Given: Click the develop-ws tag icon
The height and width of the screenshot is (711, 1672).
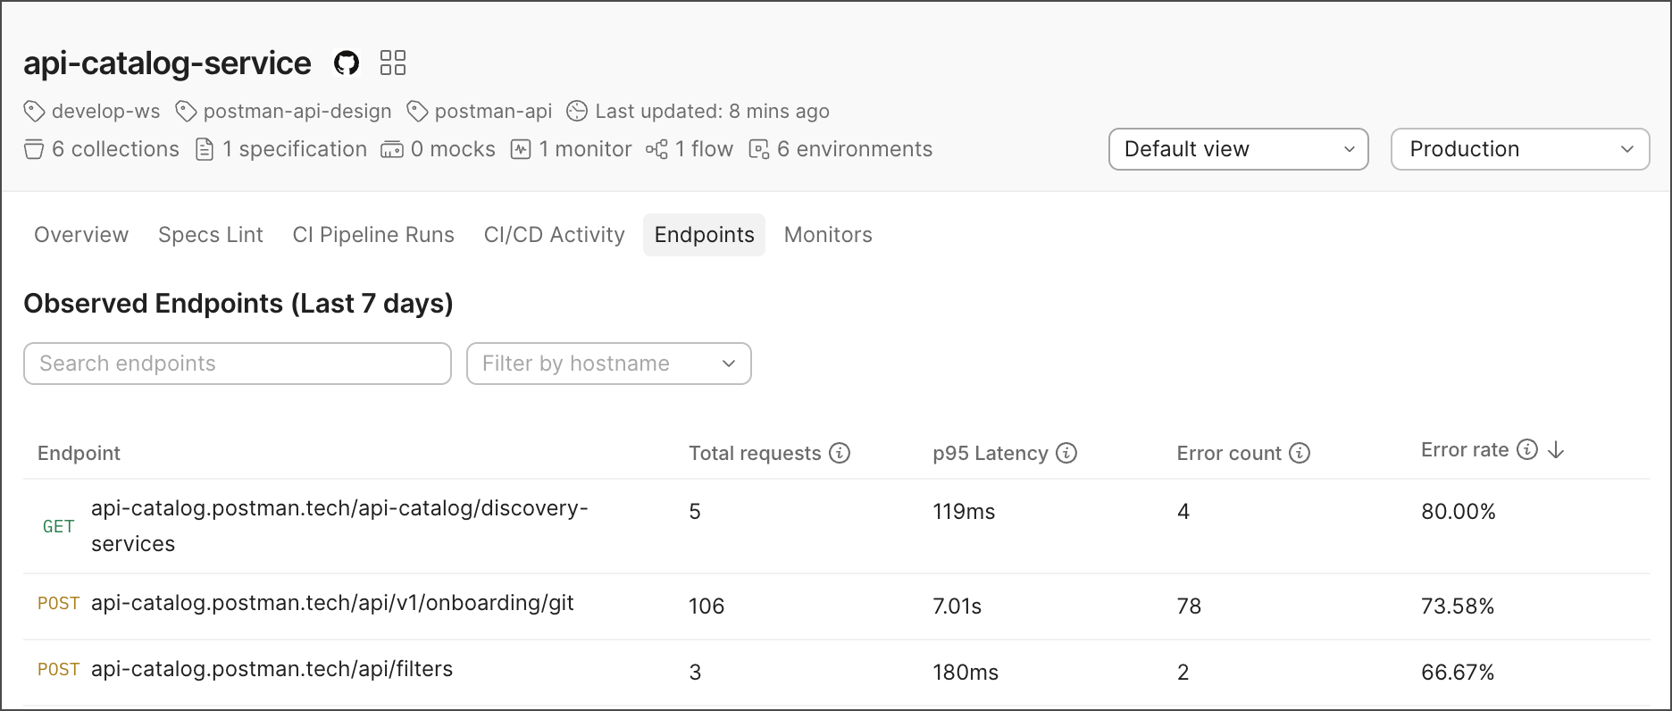Looking at the screenshot, I should (34, 112).
